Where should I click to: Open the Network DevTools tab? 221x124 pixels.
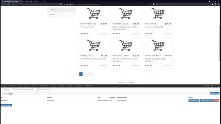(x=35, y=86)
